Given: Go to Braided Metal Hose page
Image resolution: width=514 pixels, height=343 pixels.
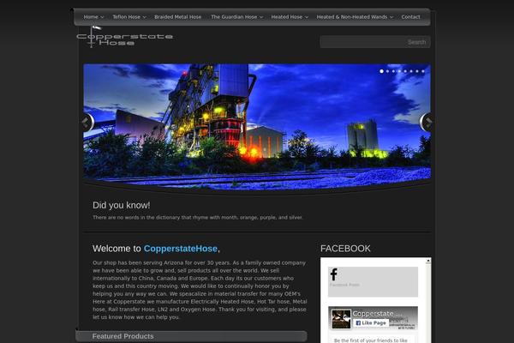Looking at the screenshot, I should (x=178, y=17).
